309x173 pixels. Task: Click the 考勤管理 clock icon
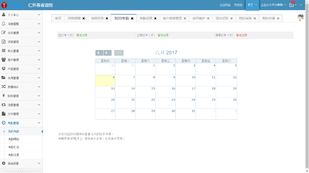point(3,123)
